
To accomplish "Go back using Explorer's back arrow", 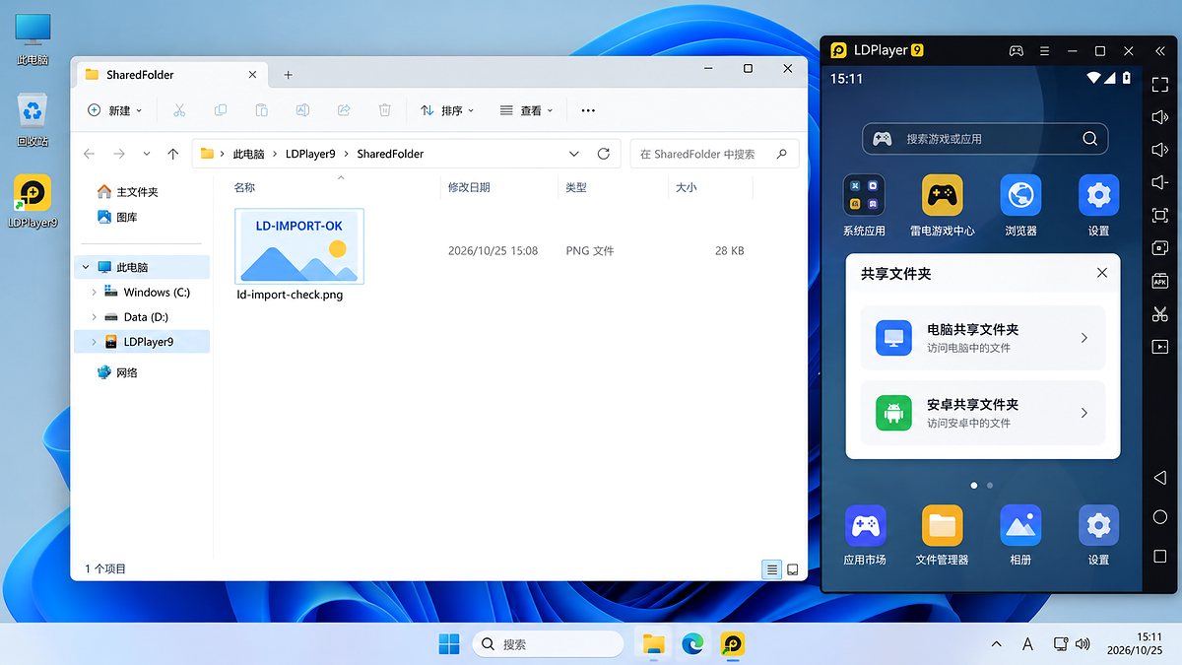I will [90, 154].
